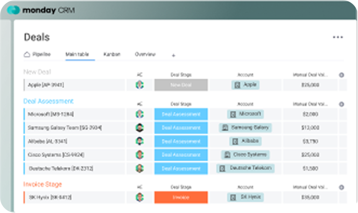Image resolution: width=358 pixels, height=213 pixels.
Task: Add column in New Deal group header
Action: (x=341, y=75)
